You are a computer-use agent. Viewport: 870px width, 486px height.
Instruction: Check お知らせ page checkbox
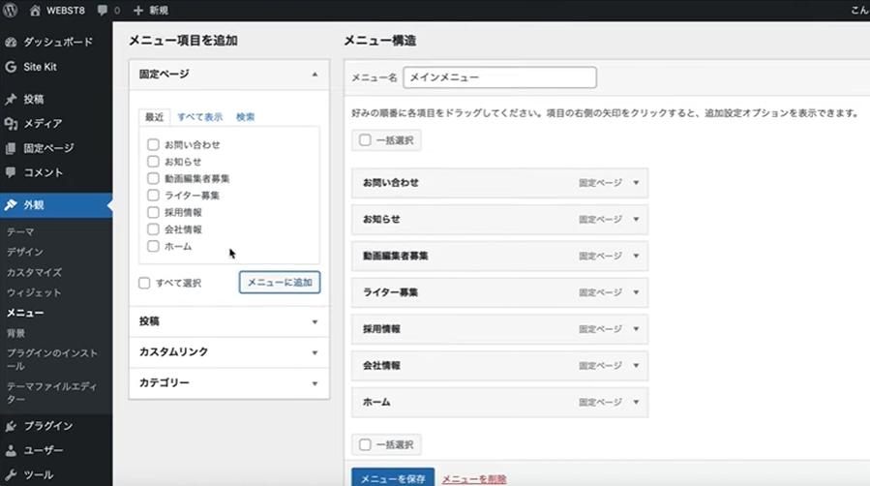tap(153, 162)
